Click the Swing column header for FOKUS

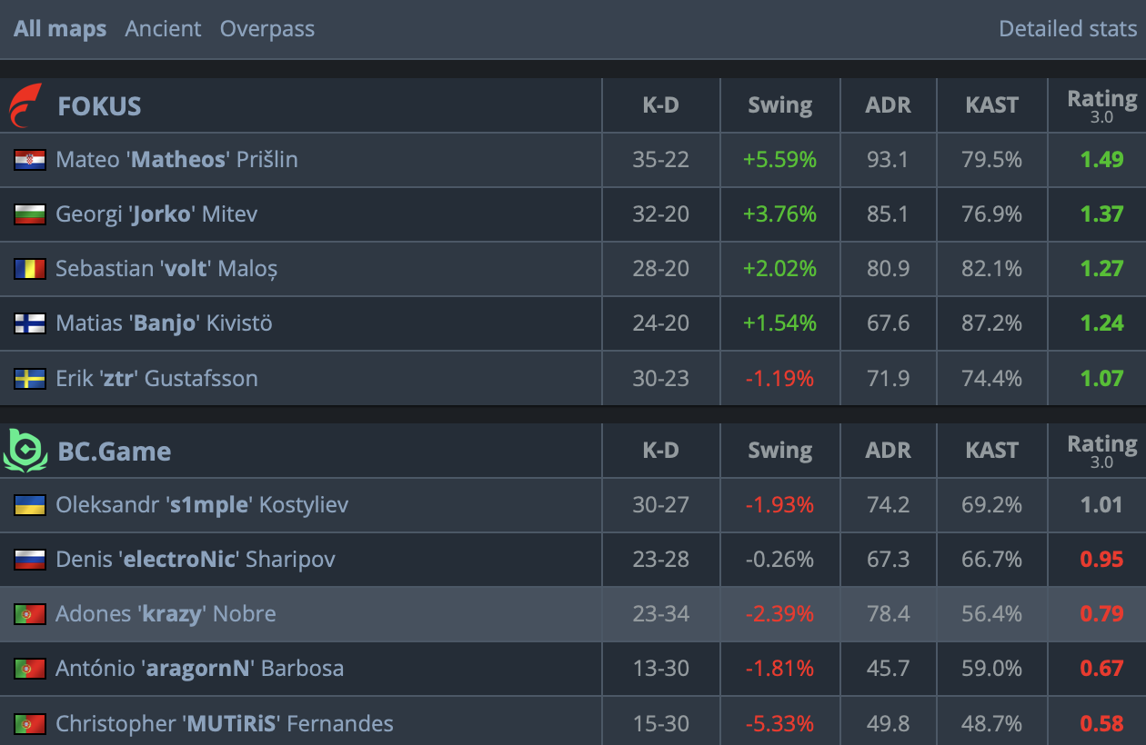[x=779, y=105]
